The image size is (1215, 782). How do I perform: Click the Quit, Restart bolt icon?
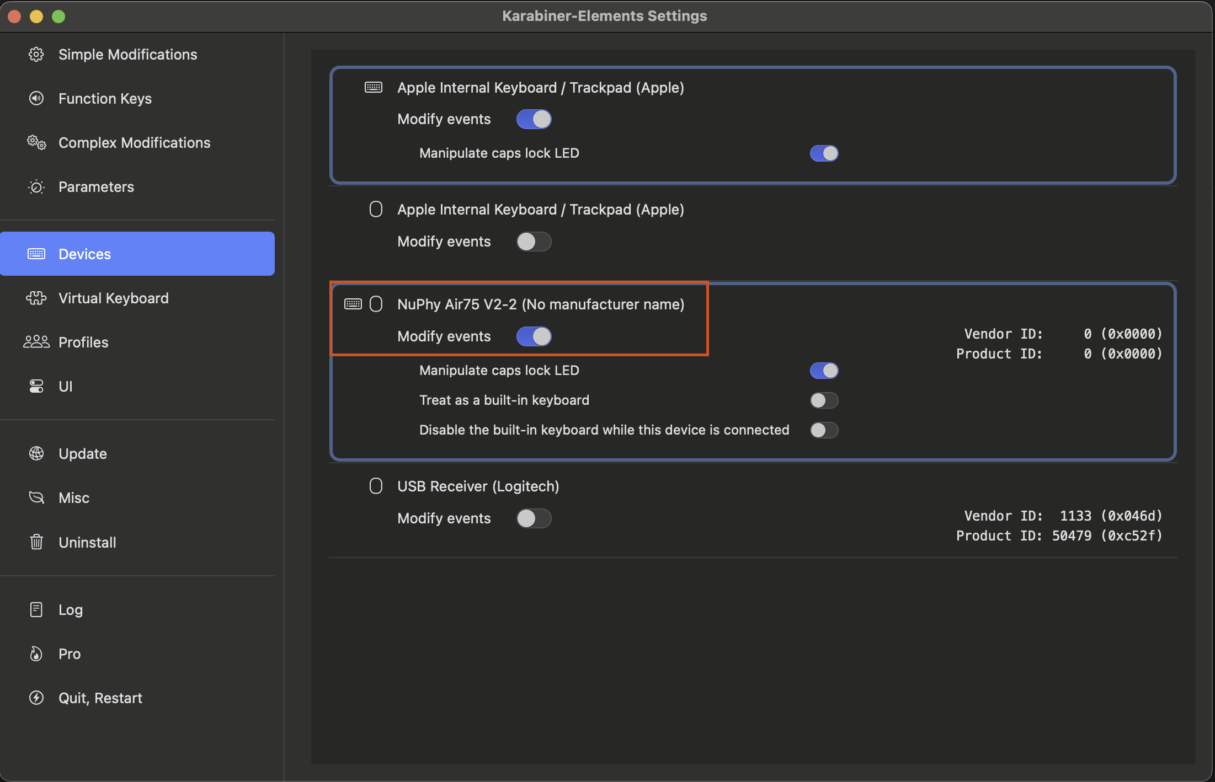pyautogui.click(x=36, y=698)
